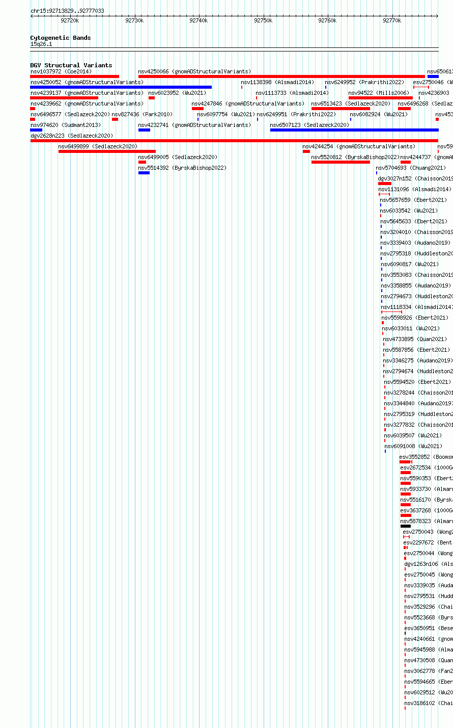Click the blue bar under nsv4250052
Screen dimensions: 453x728
tap(121, 87)
